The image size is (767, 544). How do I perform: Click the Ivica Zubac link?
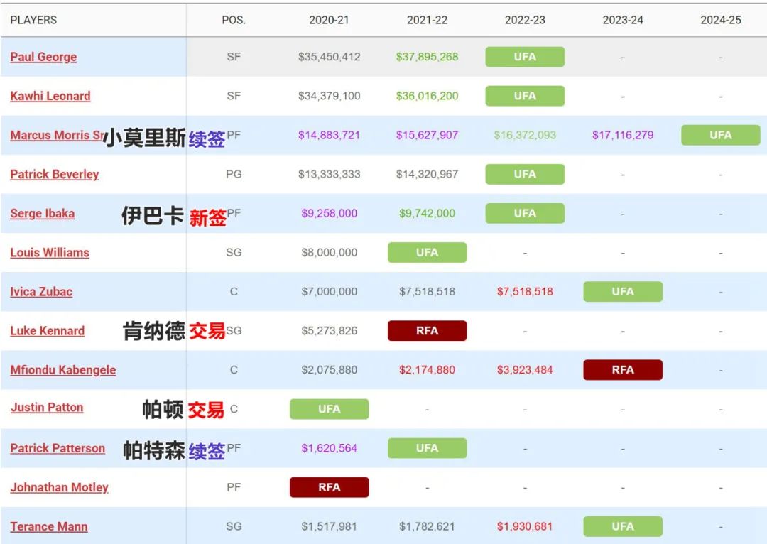click(42, 292)
